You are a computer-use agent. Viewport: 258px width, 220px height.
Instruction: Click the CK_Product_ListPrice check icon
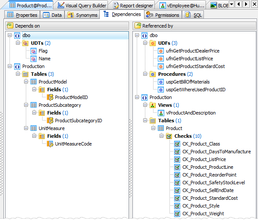177,159
